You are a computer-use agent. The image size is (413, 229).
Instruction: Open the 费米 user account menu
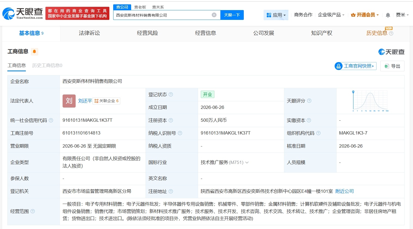click(402, 15)
